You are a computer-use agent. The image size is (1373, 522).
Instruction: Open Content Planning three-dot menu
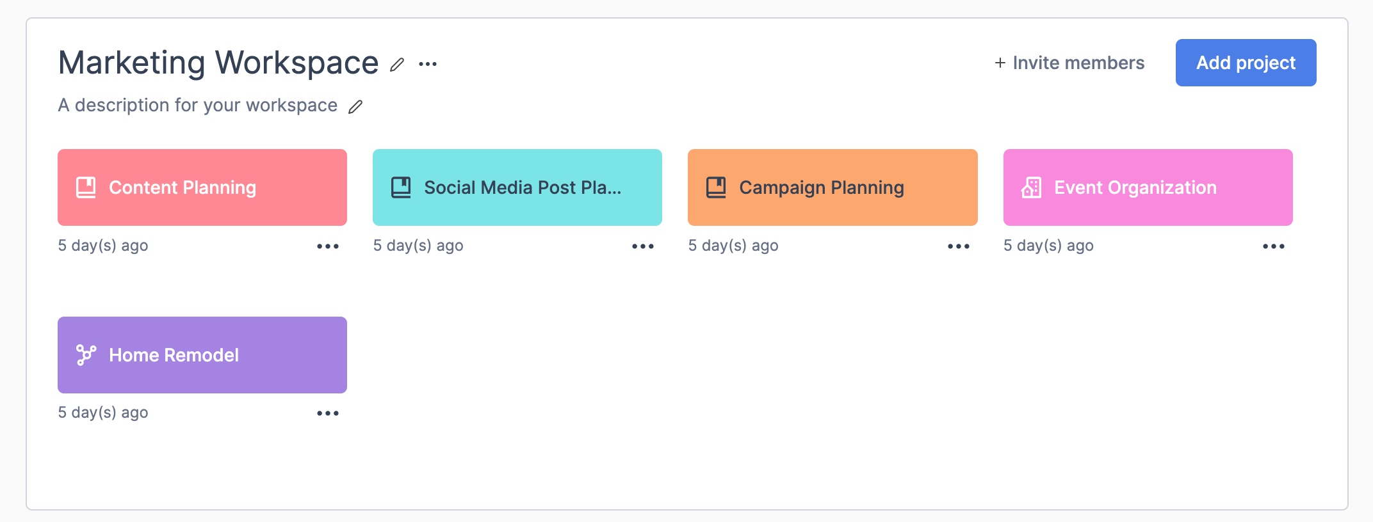coord(328,246)
